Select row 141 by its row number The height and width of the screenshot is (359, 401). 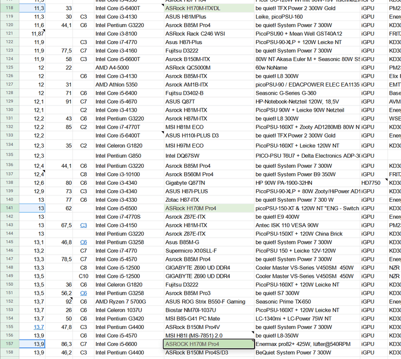pos(10,208)
